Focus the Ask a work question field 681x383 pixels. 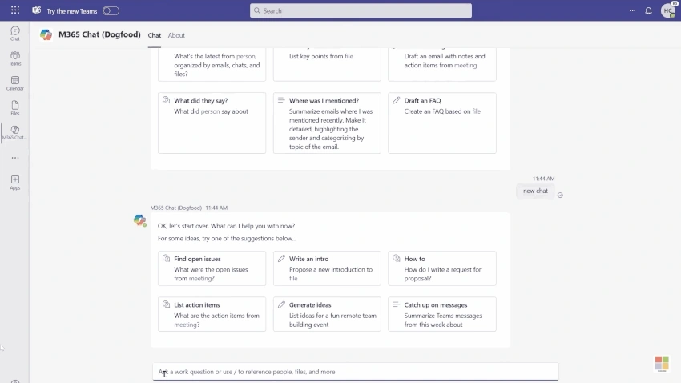pos(355,372)
